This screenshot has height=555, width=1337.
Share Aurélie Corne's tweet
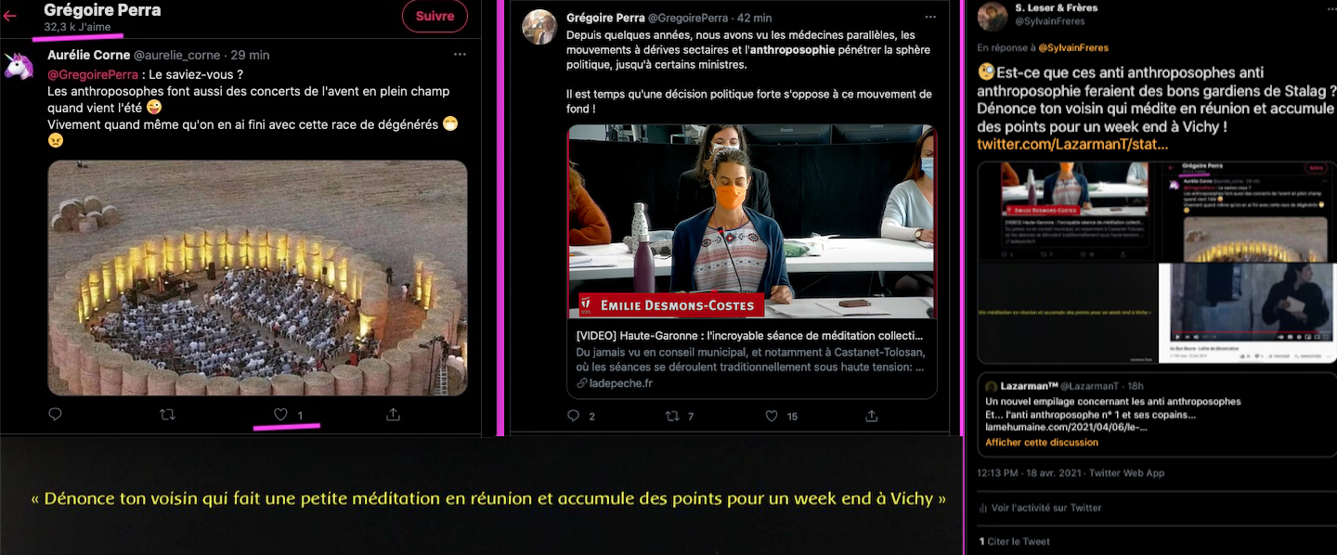[x=393, y=414]
